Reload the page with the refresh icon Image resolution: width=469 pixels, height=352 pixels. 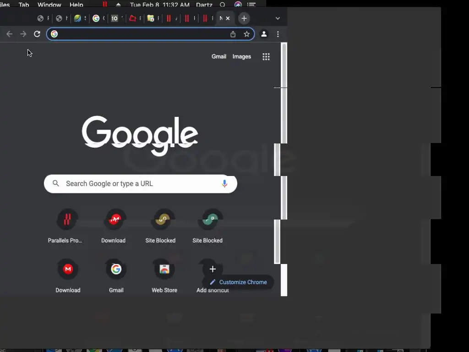[x=37, y=34]
